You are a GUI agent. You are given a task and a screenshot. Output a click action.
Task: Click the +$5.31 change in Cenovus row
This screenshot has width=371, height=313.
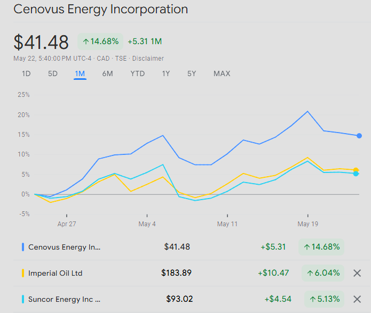coord(273,247)
